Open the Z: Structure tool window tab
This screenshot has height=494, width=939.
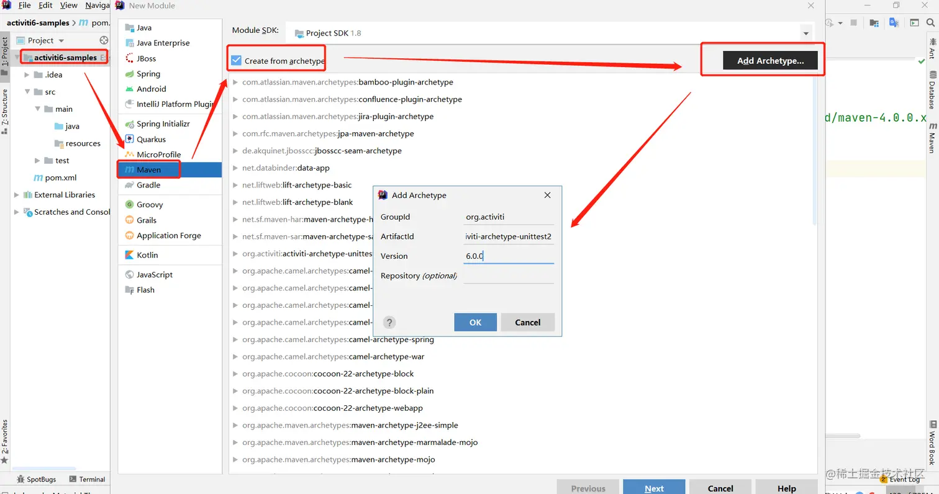4,112
